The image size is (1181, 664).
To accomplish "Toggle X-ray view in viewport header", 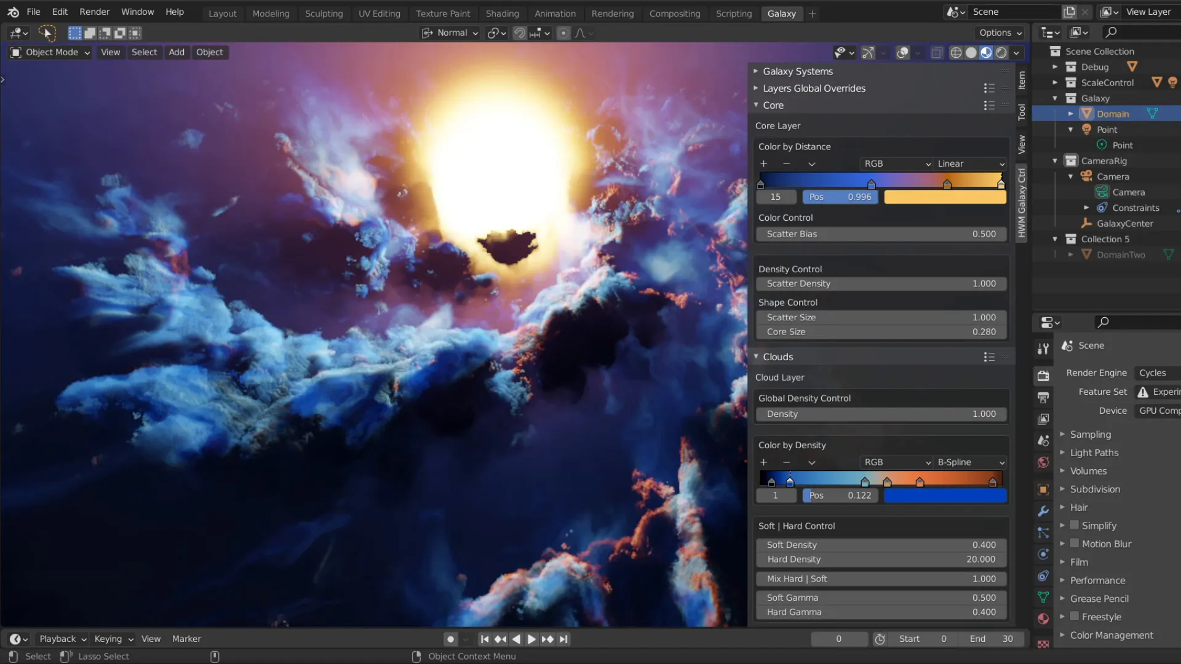I will [937, 53].
